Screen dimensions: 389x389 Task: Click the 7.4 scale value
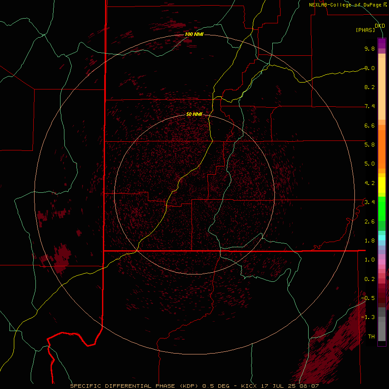[x=370, y=106]
